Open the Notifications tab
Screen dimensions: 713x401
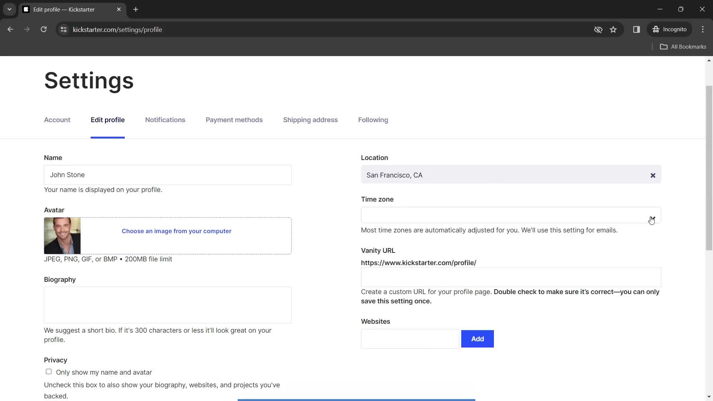point(165,120)
